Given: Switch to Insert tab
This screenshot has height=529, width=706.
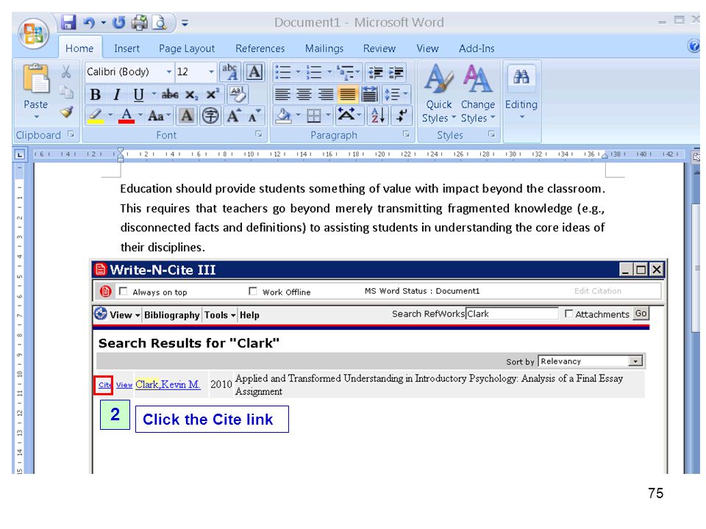Looking at the screenshot, I should [126, 48].
